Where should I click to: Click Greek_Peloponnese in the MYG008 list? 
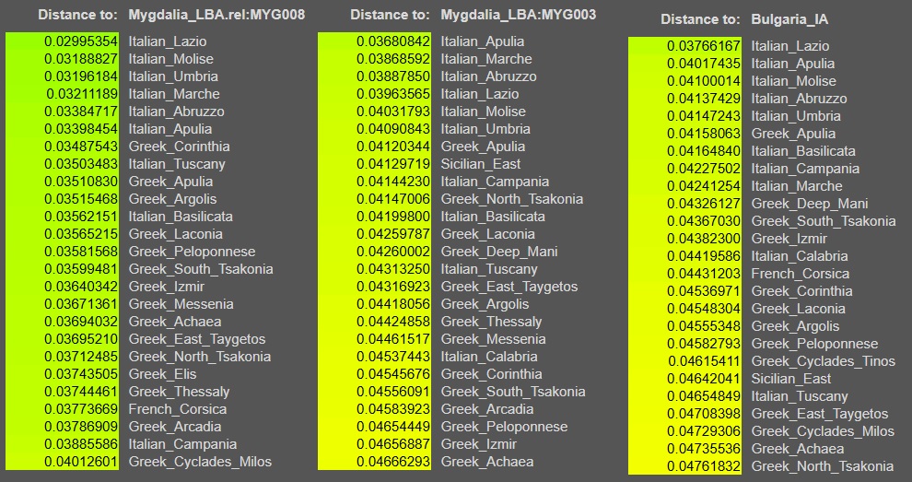pyautogui.click(x=192, y=252)
